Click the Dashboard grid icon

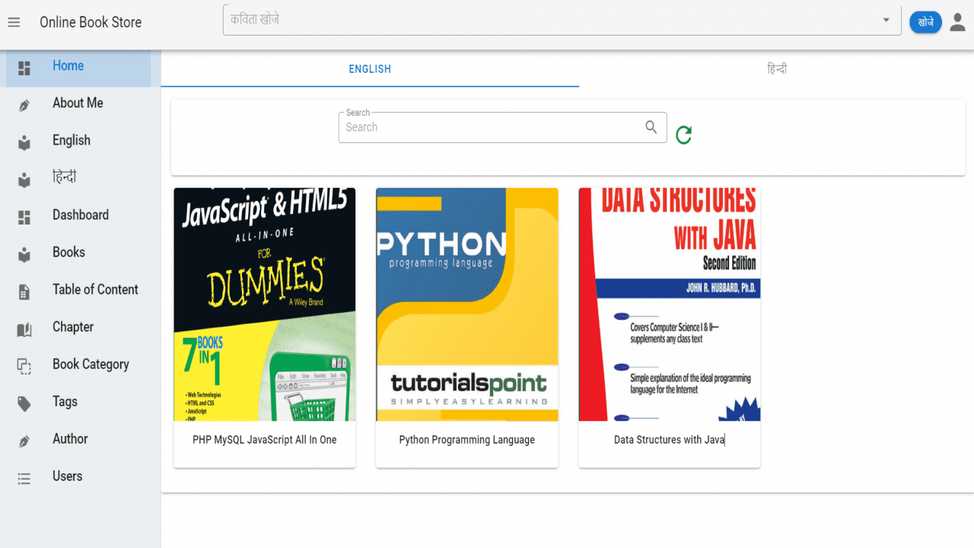pos(24,217)
